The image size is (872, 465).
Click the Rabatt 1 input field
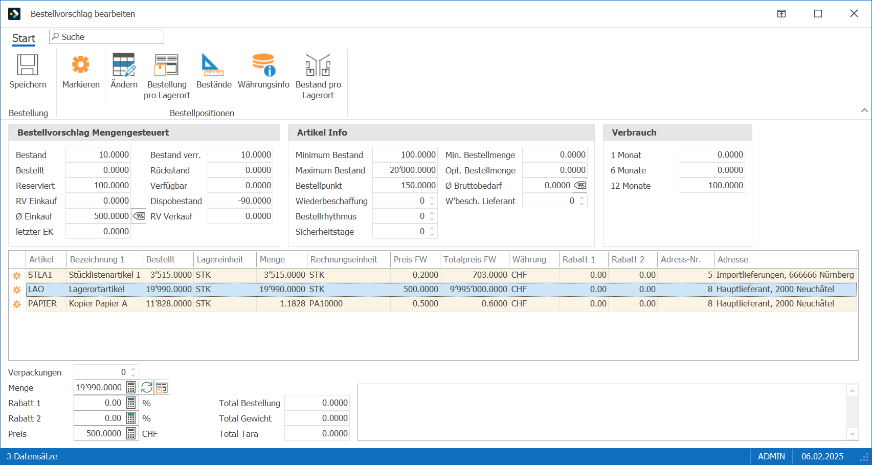point(99,403)
